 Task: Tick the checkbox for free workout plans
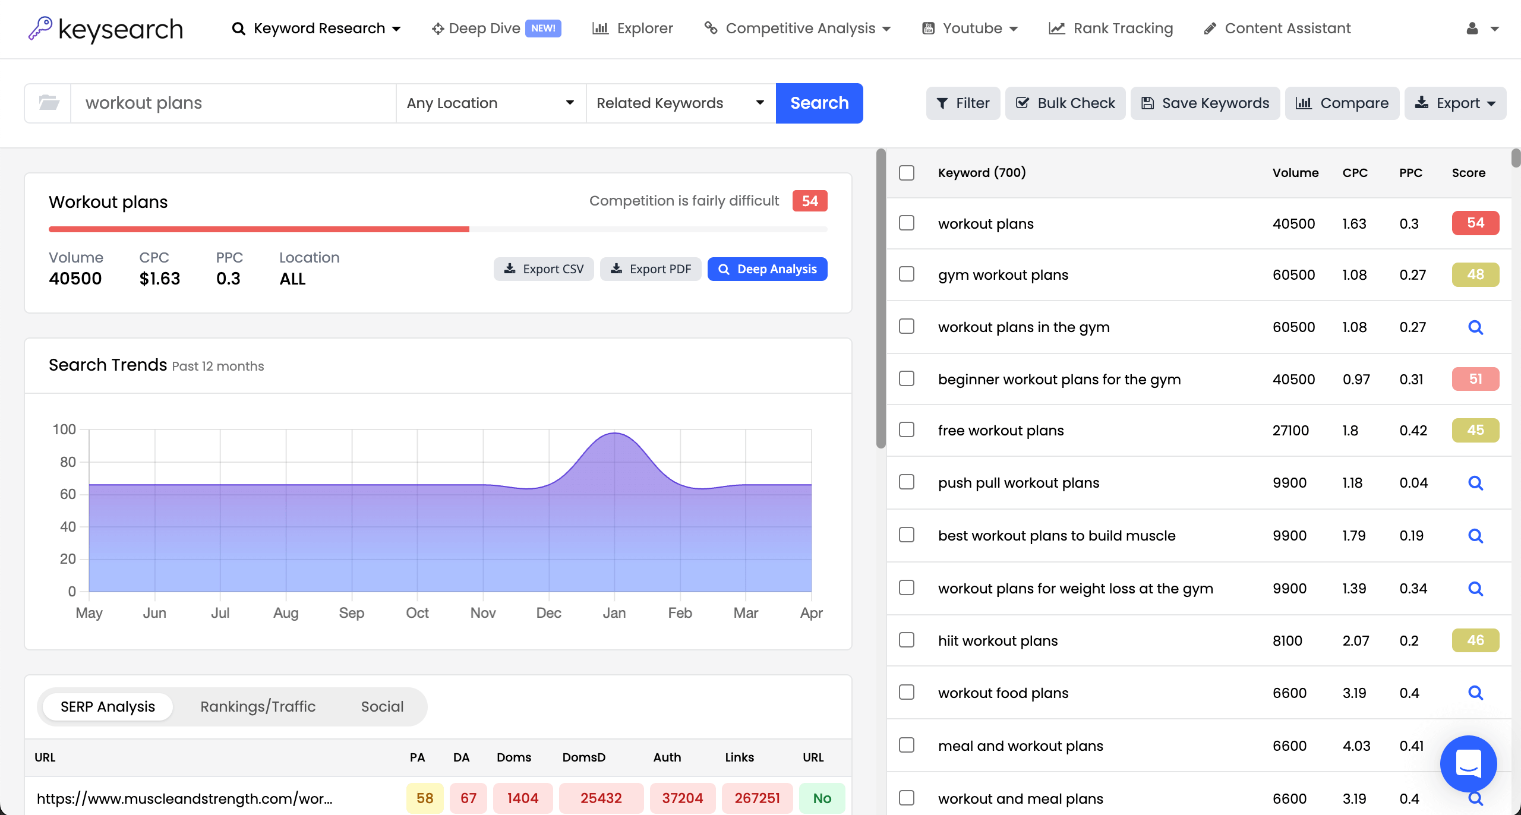tap(906, 429)
